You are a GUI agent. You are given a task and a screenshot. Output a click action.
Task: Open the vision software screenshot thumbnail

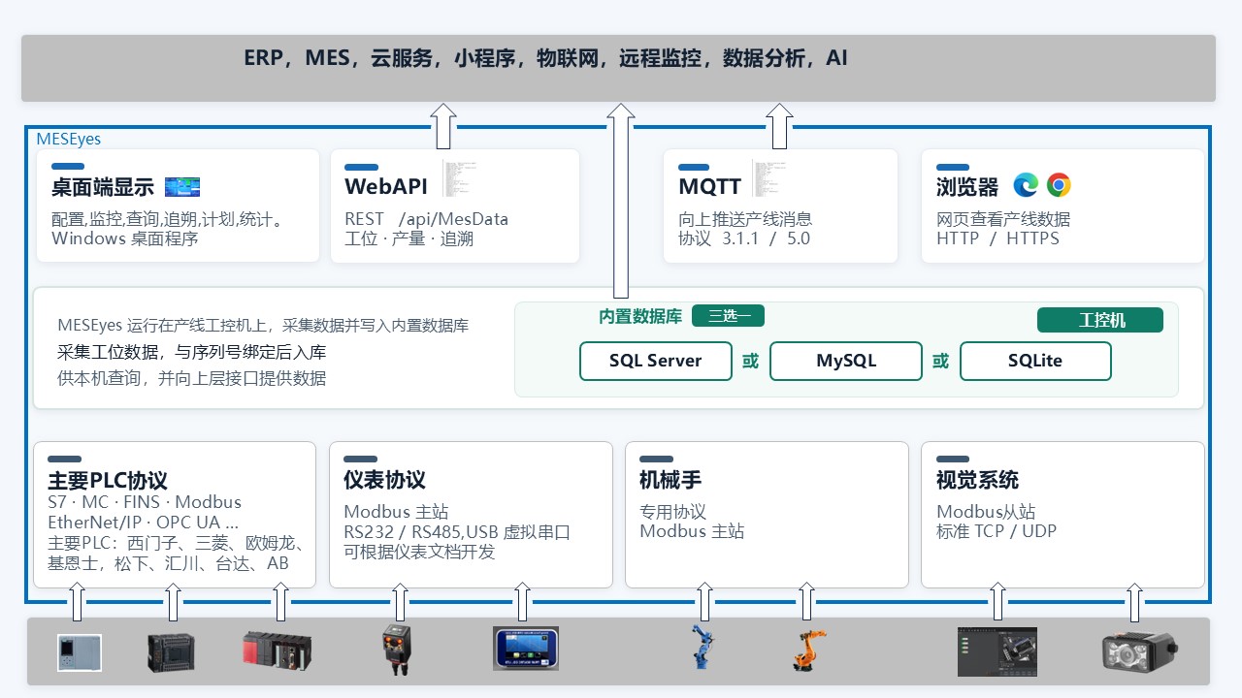(997, 651)
